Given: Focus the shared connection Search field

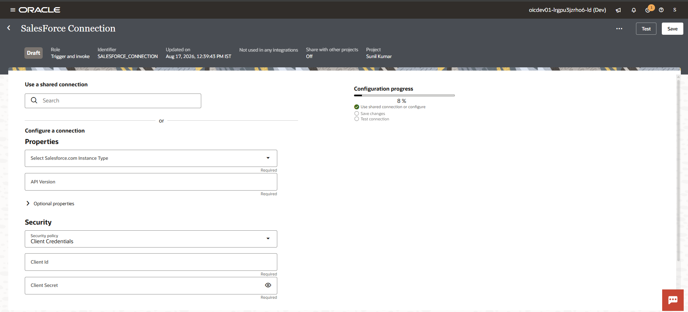Looking at the screenshot, I should pos(113,101).
